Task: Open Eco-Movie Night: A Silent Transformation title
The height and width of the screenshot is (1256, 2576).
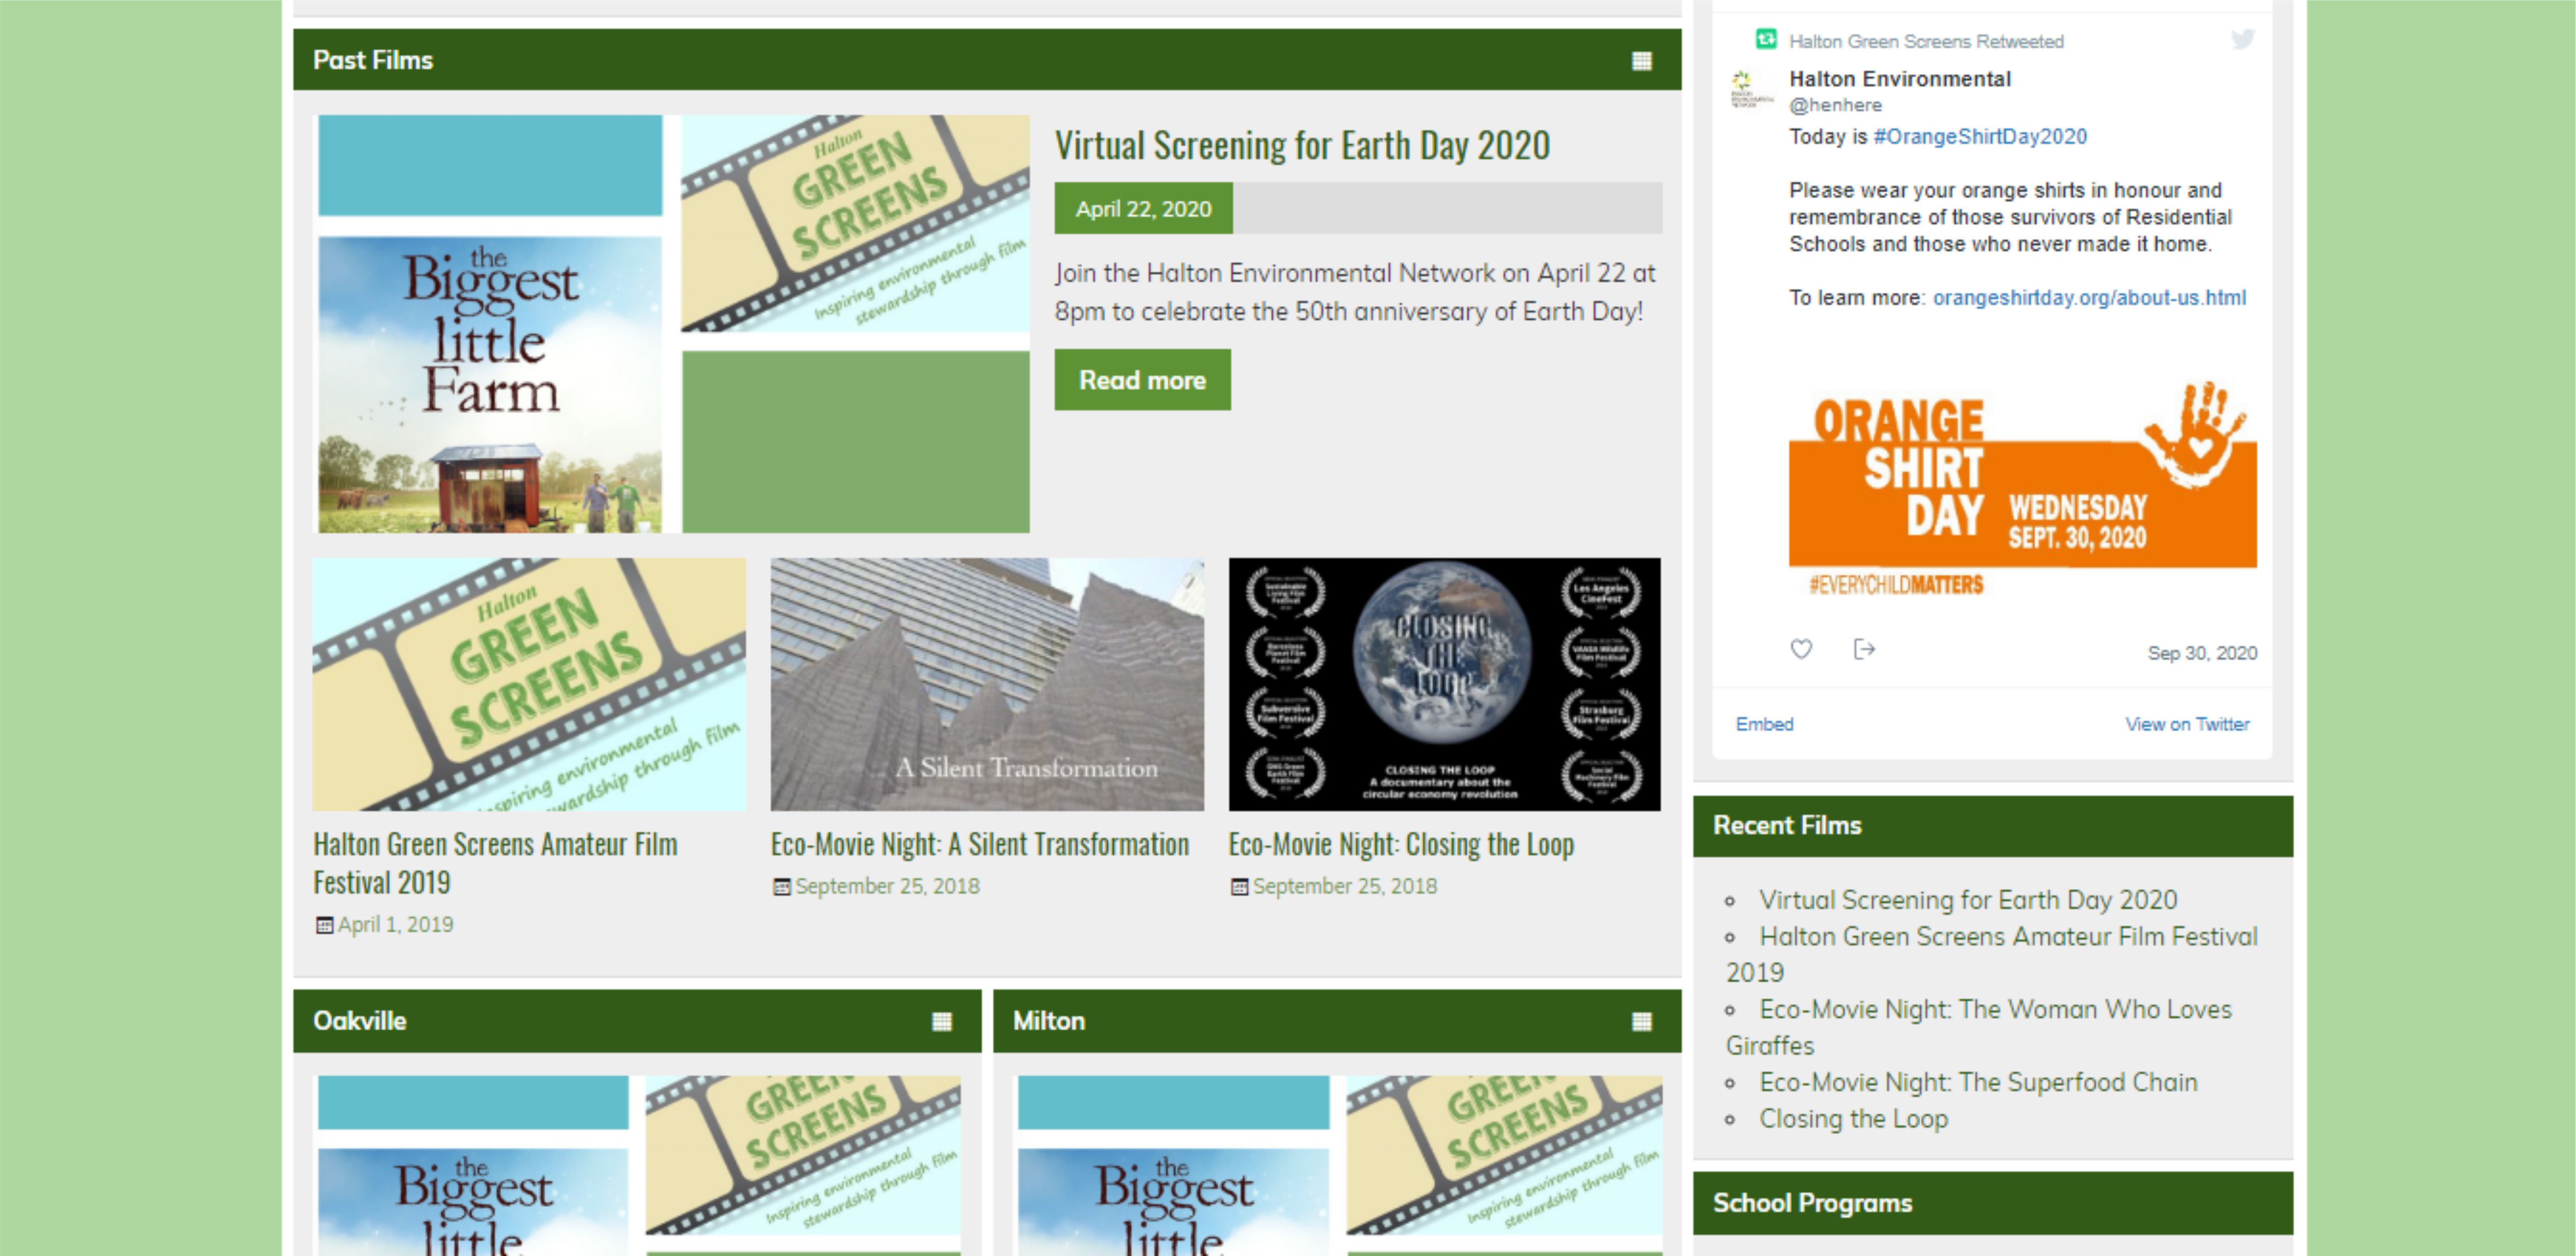Action: 980,844
